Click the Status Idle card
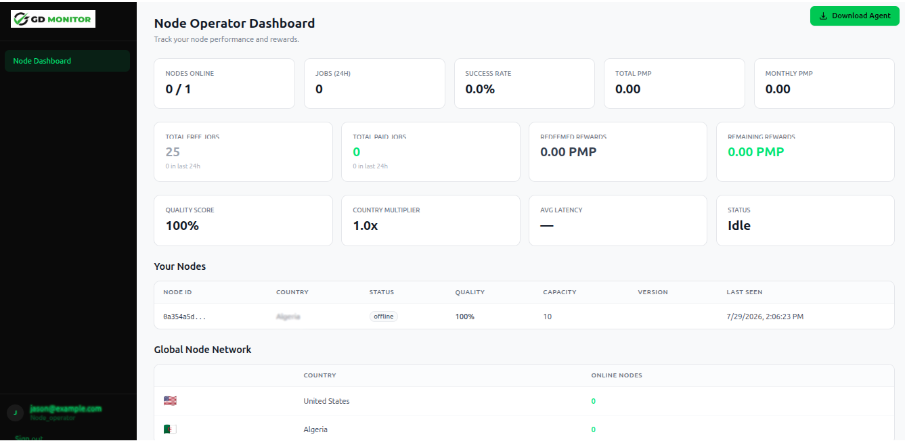The height and width of the screenshot is (443, 905). 805,220
